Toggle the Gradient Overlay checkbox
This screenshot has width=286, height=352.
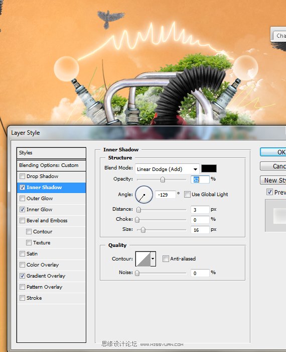click(x=22, y=276)
